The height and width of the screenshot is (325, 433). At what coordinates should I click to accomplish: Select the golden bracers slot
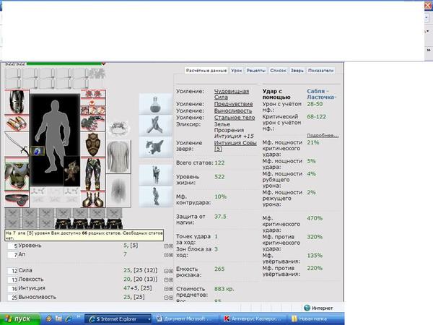coord(17,123)
